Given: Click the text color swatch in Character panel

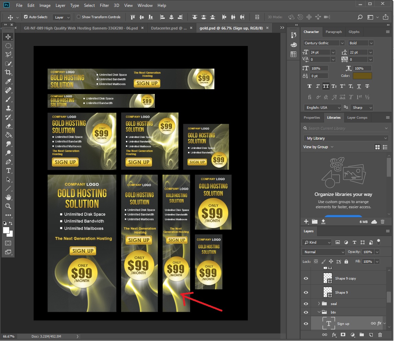Looking at the screenshot, I should click(362, 76).
